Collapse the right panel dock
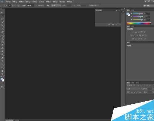The height and width of the screenshot is (121, 154). point(124,8)
